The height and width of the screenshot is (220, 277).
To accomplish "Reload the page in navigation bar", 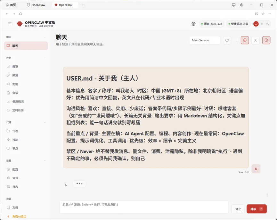I will pyautogui.click(x=20, y=14).
